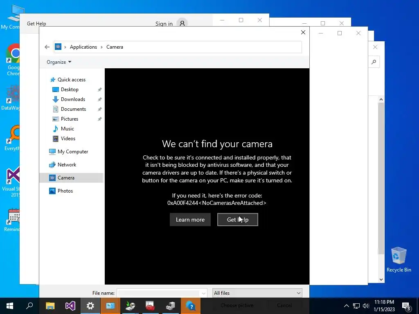The height and width of the screenshot is (314, 419).
Task: Click the Learn more button
Action: pyautogui.click(x=190, y=220)
